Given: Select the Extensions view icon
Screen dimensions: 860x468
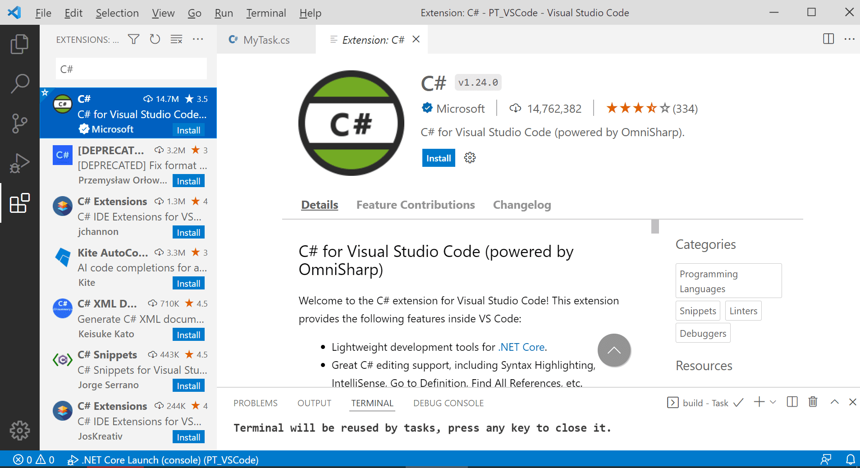Looking at the screenshot, I should [x=19, y=203].
